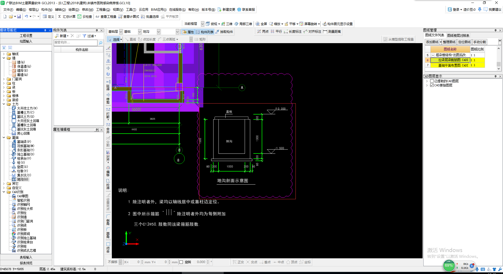
Task: Collapse the CAD识别 tree folder
Action: tap(4, 192)
